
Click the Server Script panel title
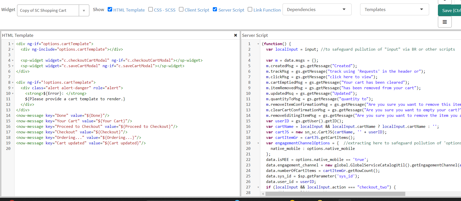point(255,35)
